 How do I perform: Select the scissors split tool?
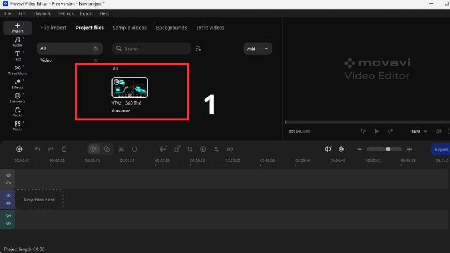coord(120,149)
